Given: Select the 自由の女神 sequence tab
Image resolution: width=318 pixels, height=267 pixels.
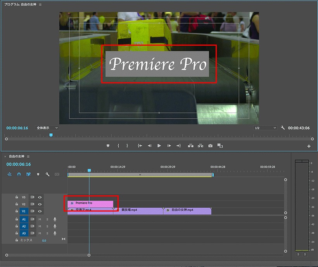Looking at the screenshot, I should tap(17, 157).
